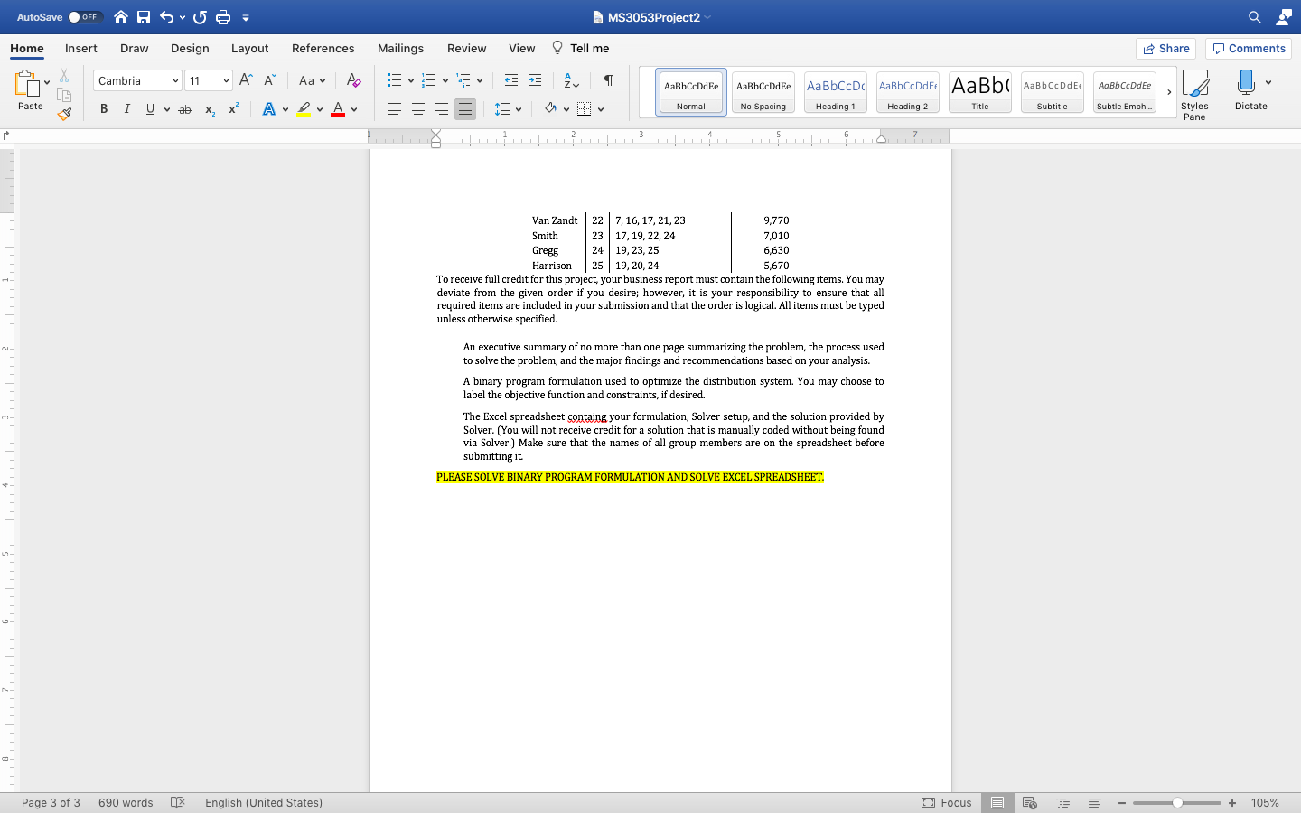Clear all formatting from the selection
Viewport: 1301px width, 813px height.
pos(354,80)
